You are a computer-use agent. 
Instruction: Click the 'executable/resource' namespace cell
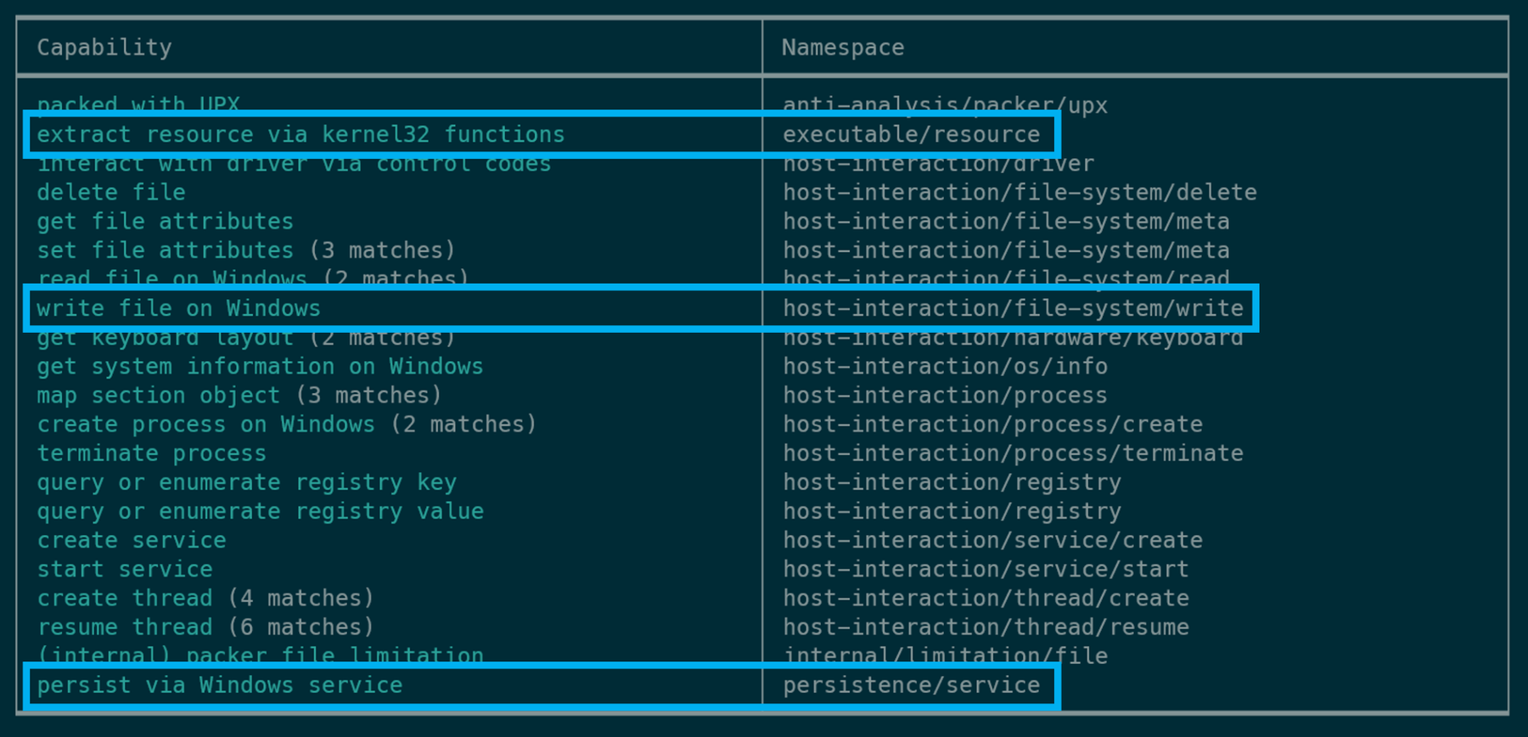coord(911,134)
